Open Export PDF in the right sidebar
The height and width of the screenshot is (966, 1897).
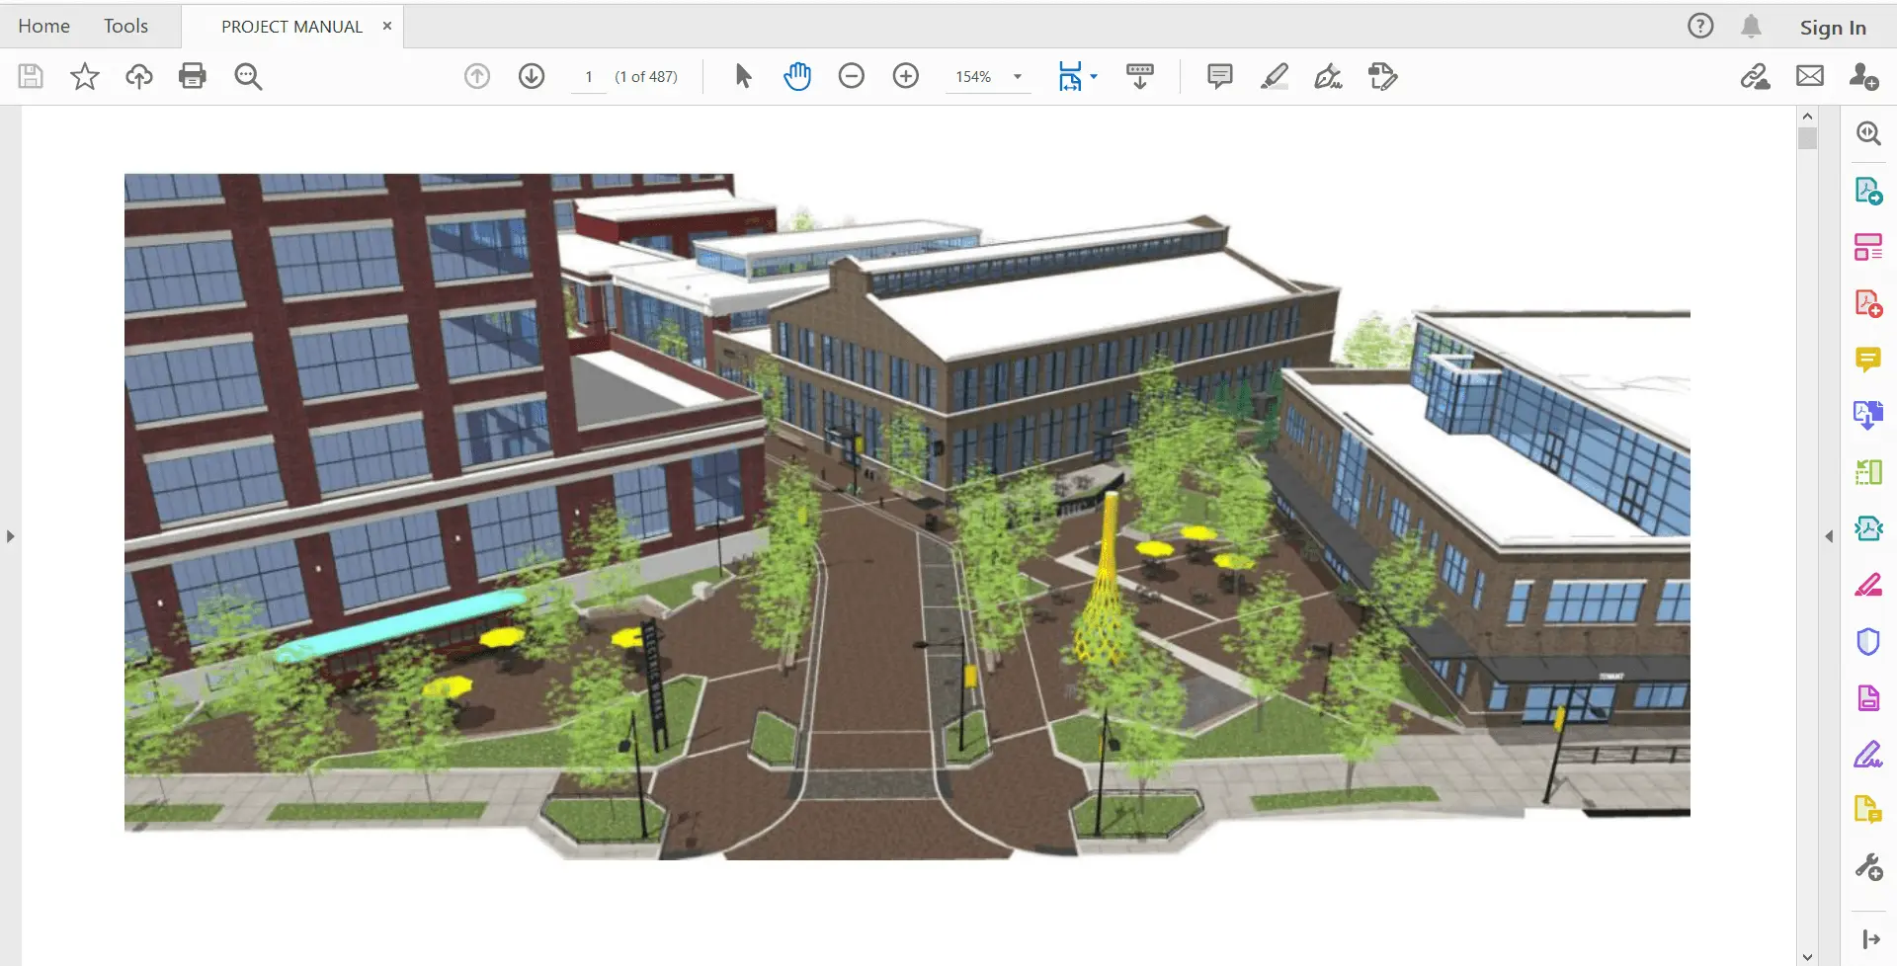coord(1868,191)
